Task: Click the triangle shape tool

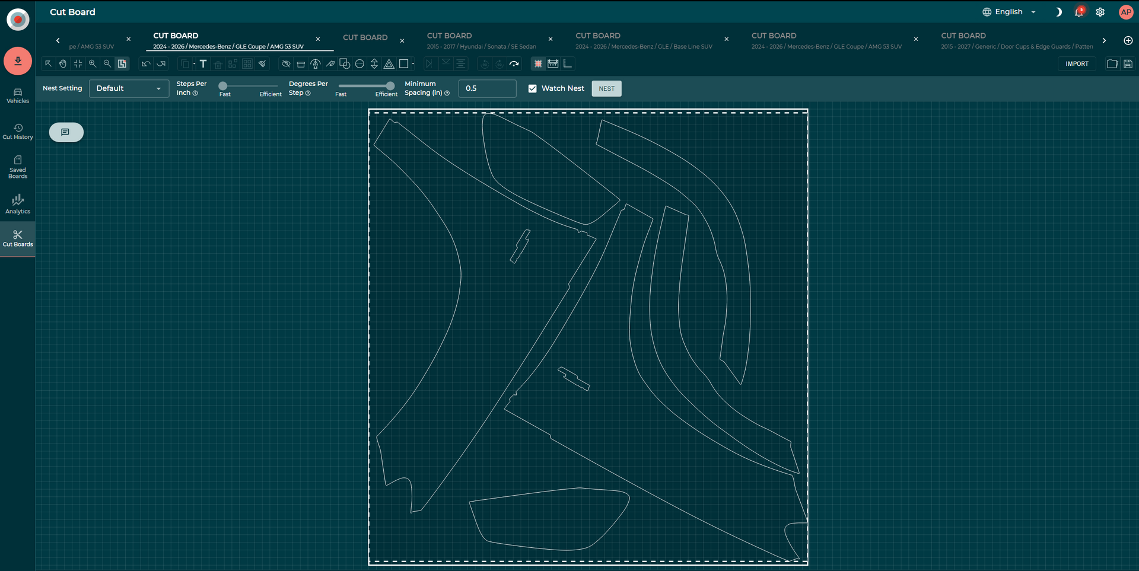Action: [x=389, y=63]
